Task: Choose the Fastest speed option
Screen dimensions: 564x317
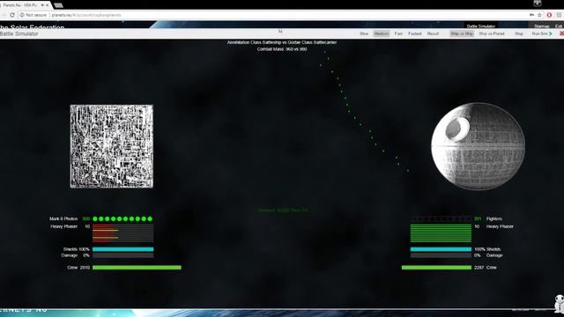Action: (x=414, y=33)
